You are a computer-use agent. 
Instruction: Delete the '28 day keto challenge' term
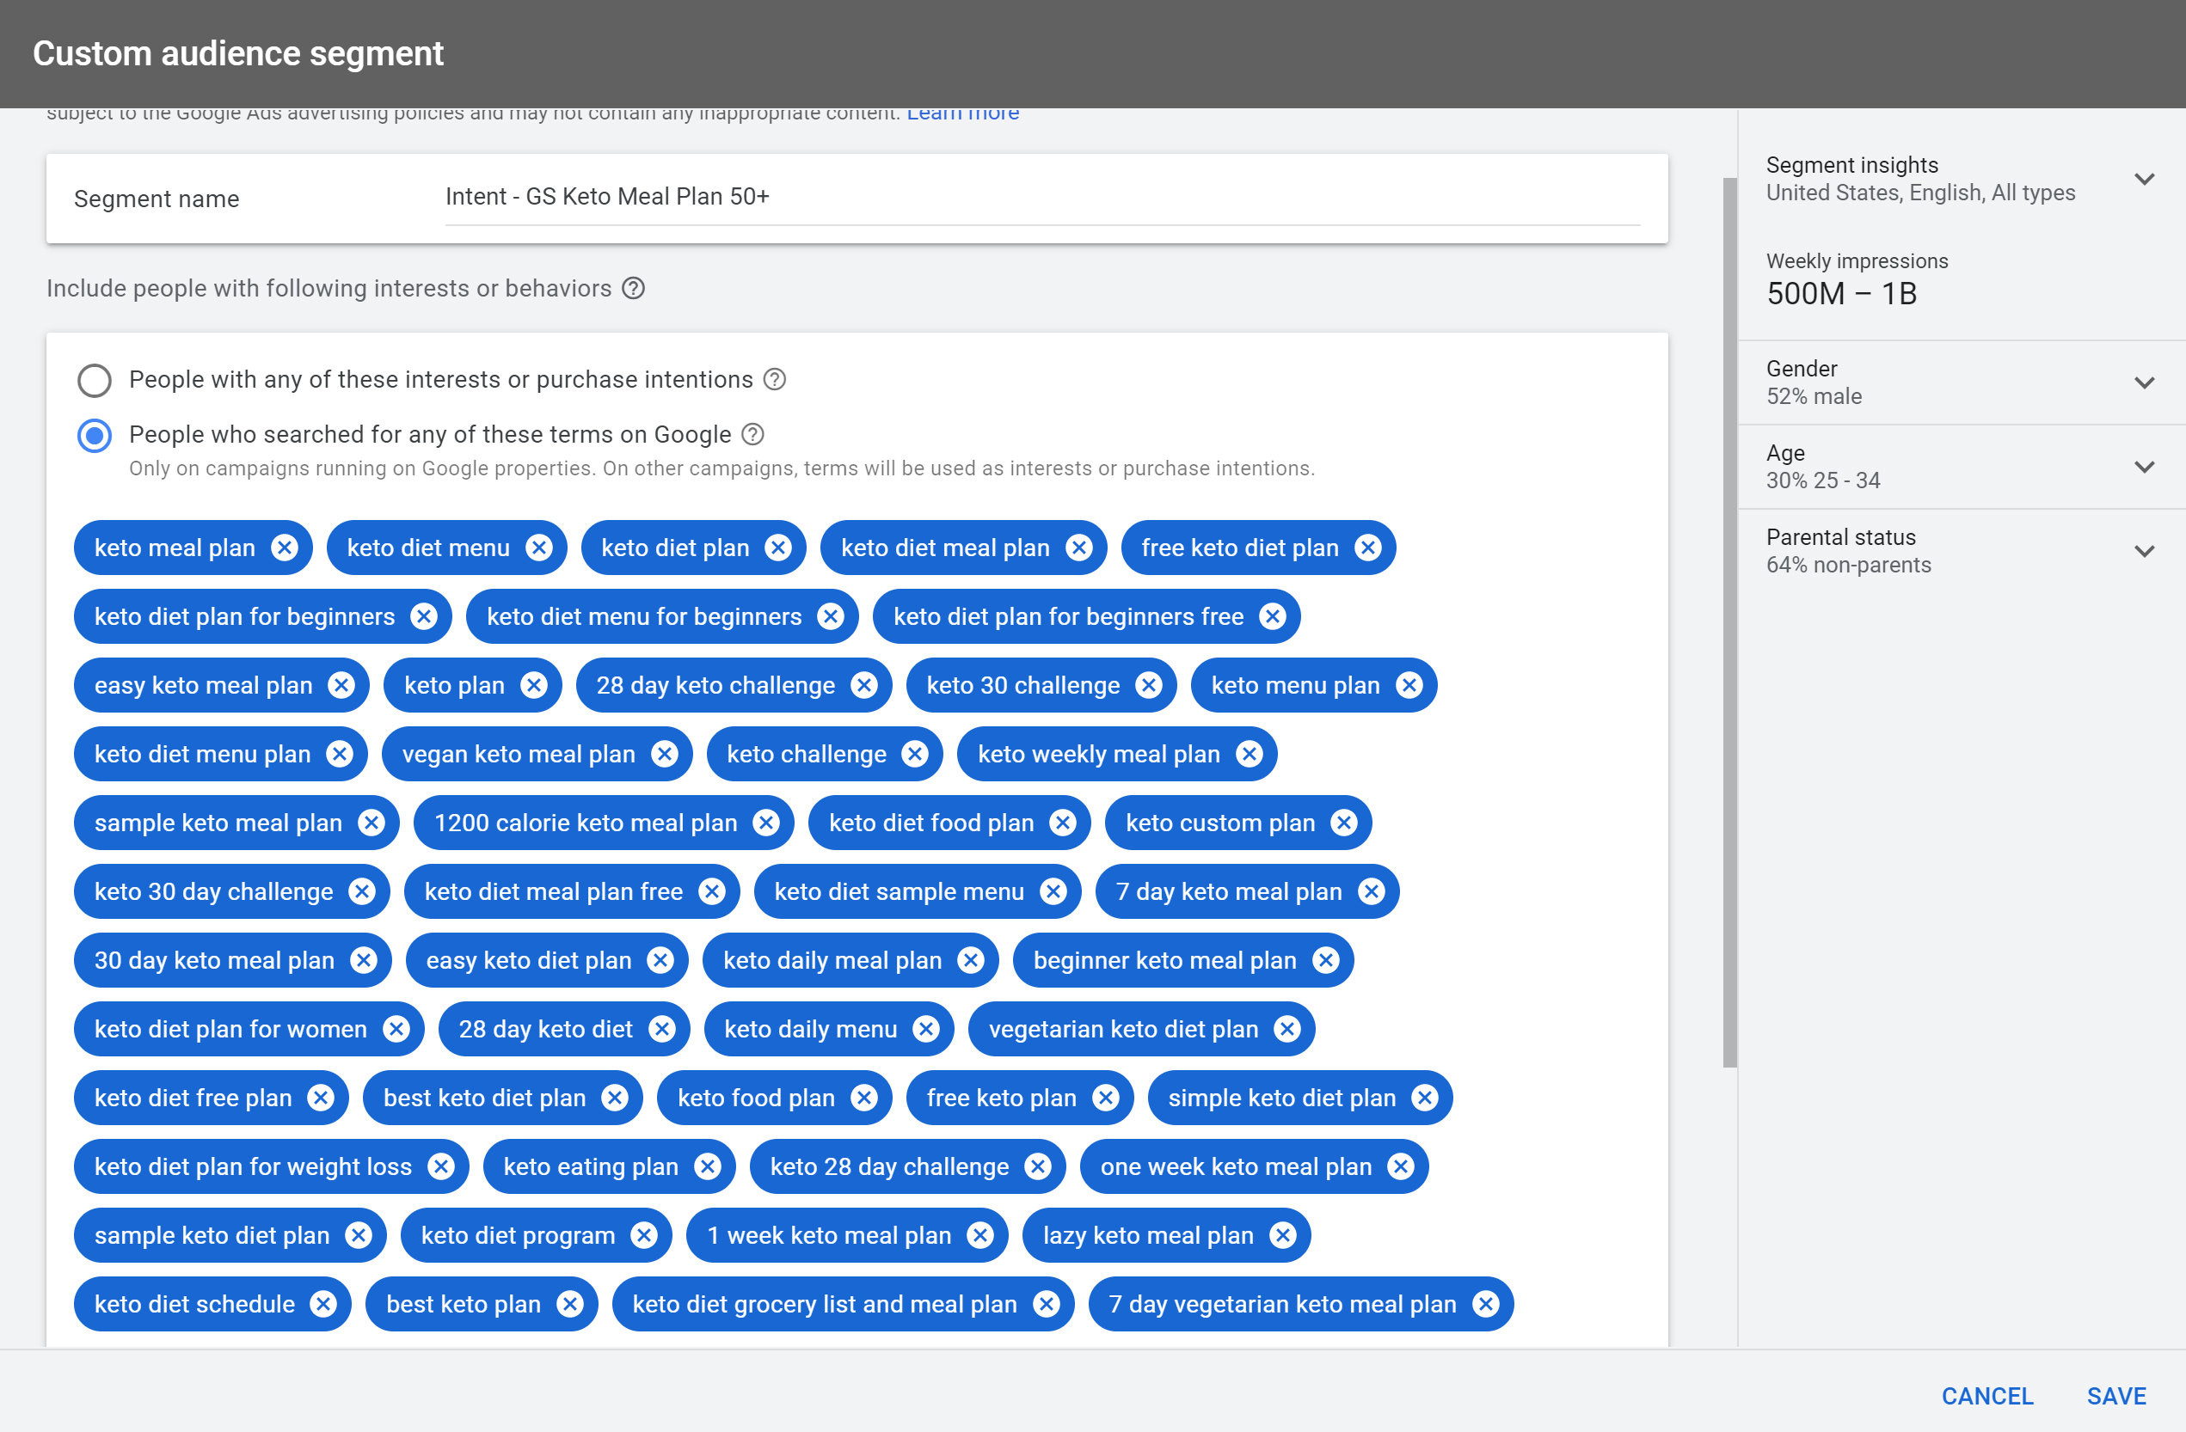pos(863,686)
